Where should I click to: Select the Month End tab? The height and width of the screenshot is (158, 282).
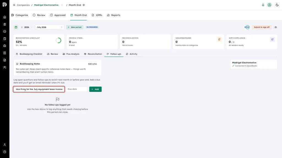tap(78, 15)
